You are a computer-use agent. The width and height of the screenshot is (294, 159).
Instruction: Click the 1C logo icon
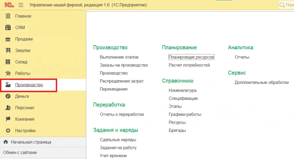(x=9, y=5)
